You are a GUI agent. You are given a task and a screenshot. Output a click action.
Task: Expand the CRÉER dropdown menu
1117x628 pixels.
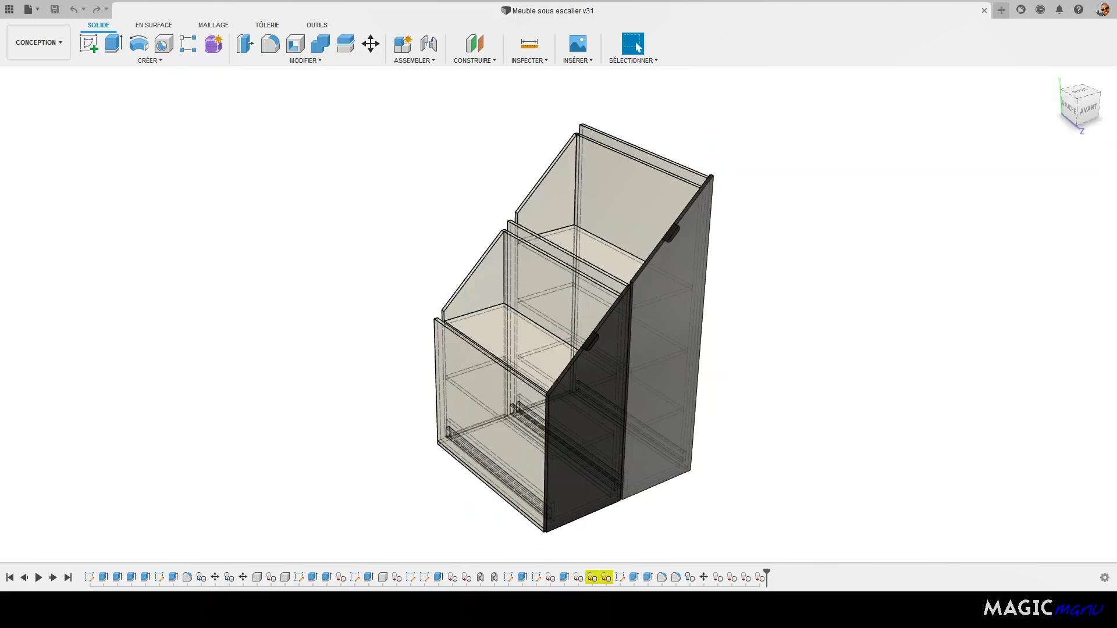point(150,60)
